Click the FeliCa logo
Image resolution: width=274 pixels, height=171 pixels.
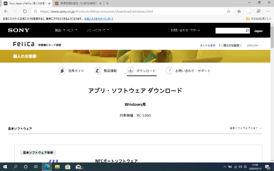pos(24,44)
